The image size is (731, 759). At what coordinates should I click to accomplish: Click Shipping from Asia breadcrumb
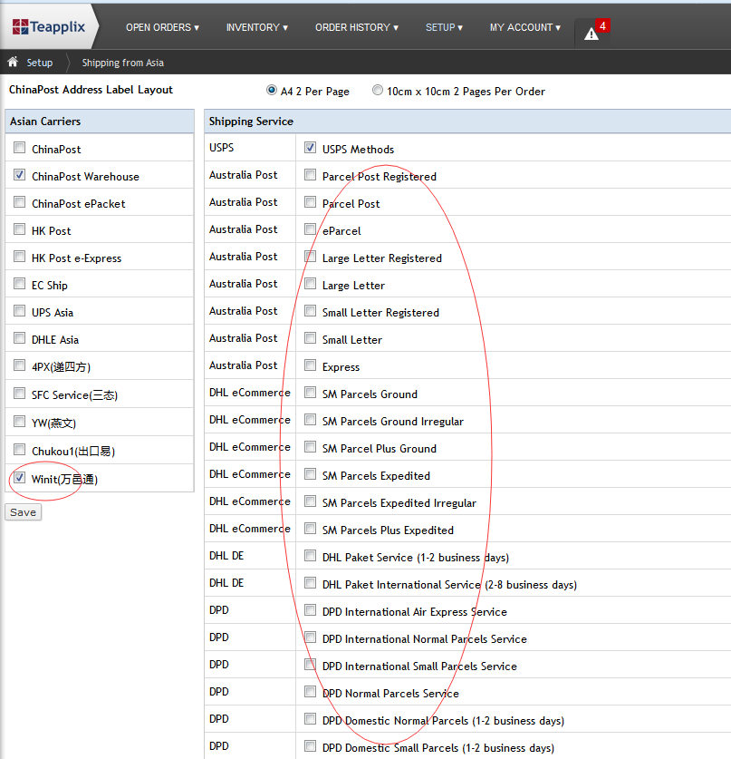click(123, 63)
